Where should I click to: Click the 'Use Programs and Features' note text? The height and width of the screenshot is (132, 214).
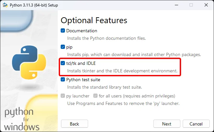123,103
